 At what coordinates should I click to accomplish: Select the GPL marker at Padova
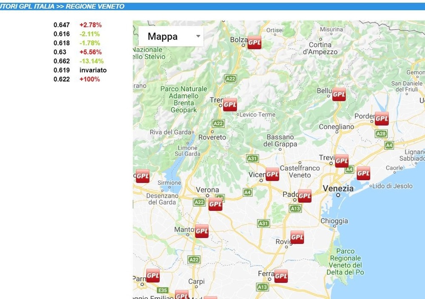[x=304, y=196]
